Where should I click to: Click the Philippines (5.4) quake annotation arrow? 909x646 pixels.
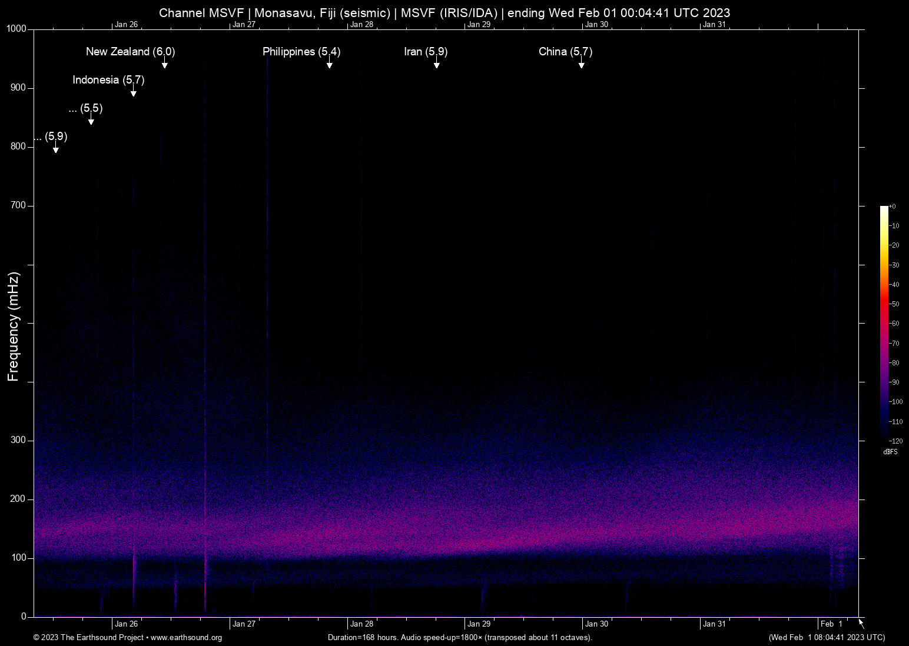pyautogui.click(x=330, y=63)
